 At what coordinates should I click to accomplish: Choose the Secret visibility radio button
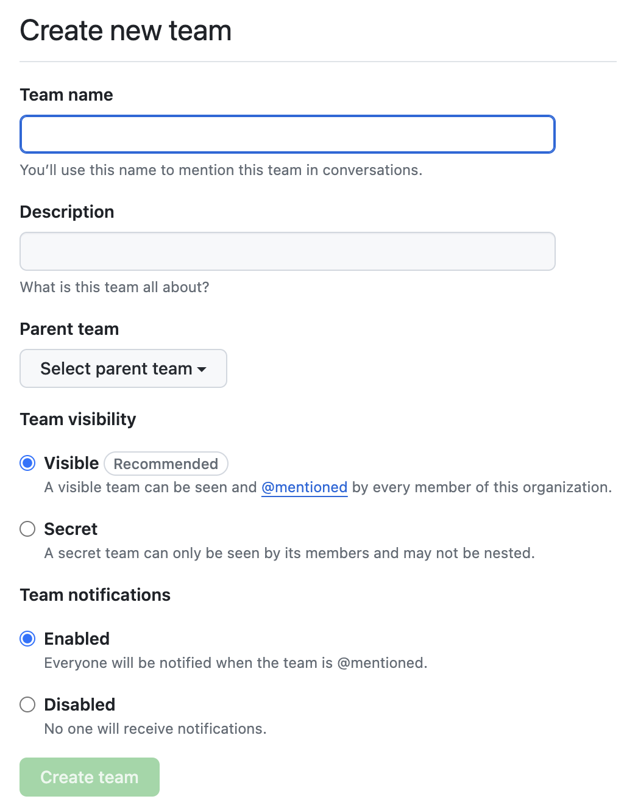27,529
